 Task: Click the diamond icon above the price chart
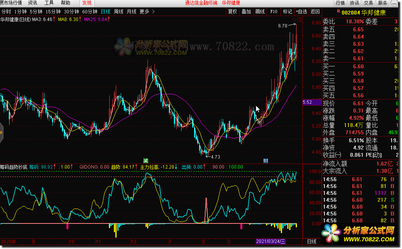click(294, 19)
